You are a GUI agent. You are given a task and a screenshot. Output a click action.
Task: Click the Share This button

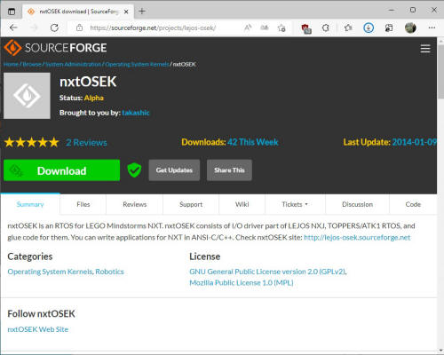(229, 170)
